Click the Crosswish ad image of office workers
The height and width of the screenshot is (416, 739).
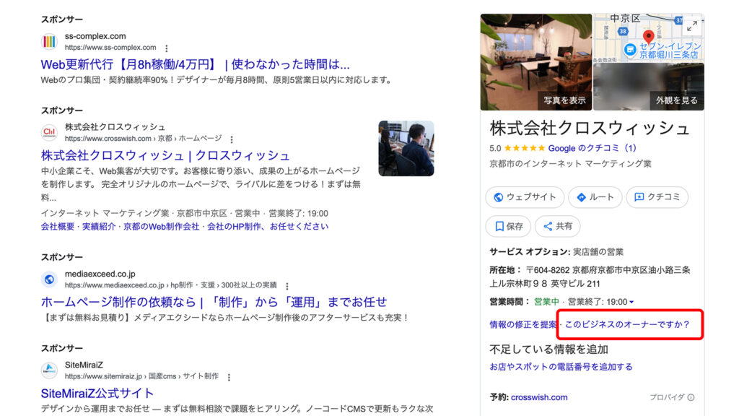tap(406, 148)
